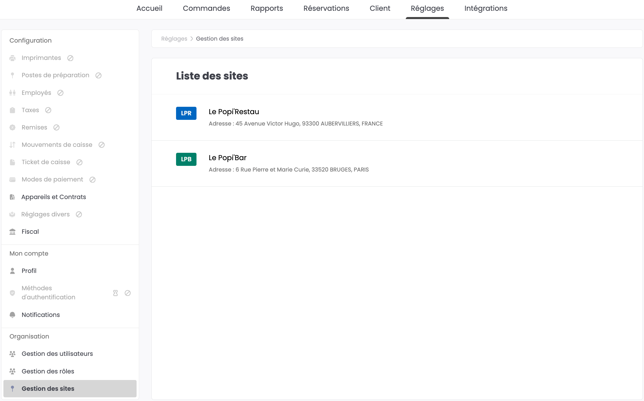644x401 pixels.
Task: Select the Le Popi'Bar site entry
Action: (x=227, y=158)
